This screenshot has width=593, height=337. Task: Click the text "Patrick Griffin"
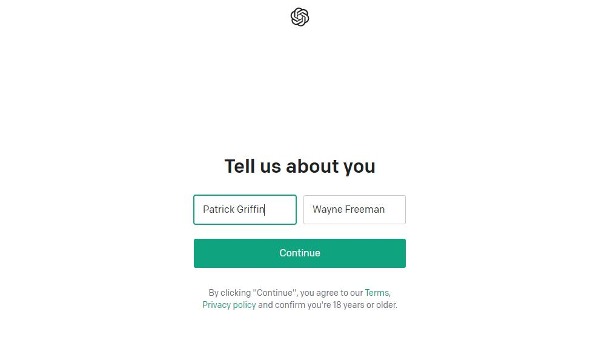233,209
